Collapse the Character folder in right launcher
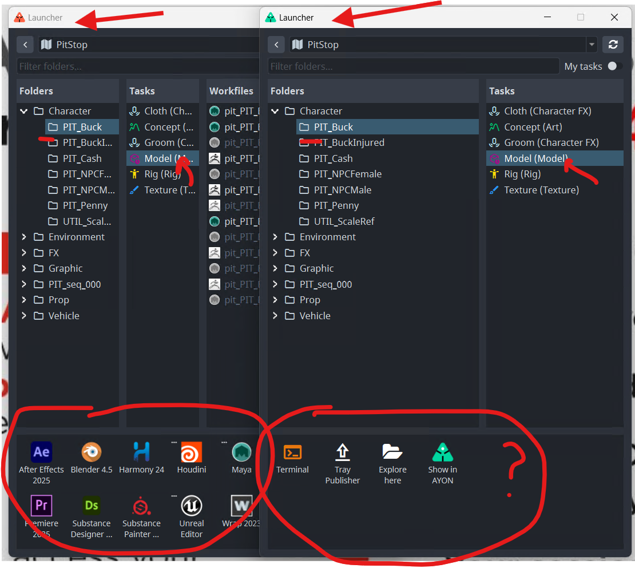635x568 pixels. [x=275, y=111]
